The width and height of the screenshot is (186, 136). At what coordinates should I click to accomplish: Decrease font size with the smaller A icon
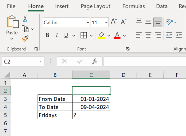124,22
